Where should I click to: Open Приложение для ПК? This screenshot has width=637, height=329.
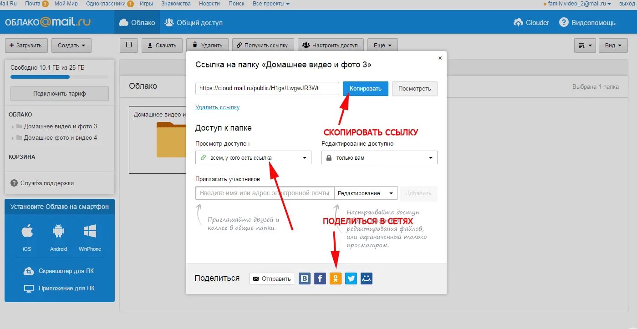point(59,289)
